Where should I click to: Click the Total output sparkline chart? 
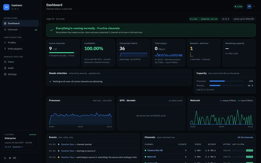pos(169,55)
